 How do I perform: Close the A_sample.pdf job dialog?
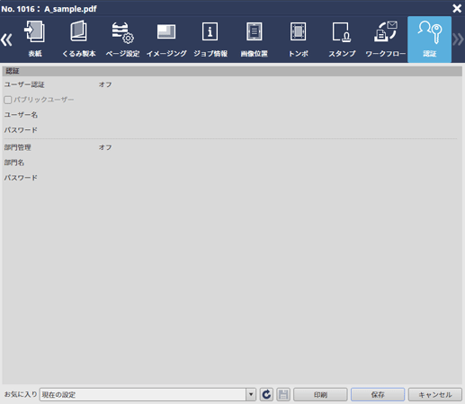(x=457, y=8)
